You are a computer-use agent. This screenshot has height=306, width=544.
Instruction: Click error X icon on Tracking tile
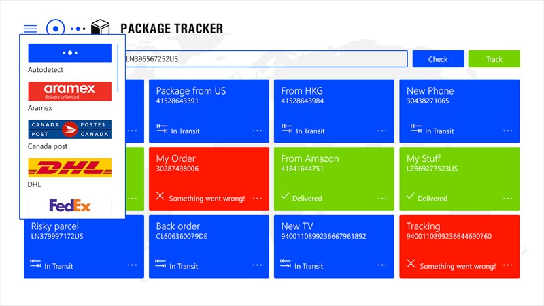tap(411, 263)
